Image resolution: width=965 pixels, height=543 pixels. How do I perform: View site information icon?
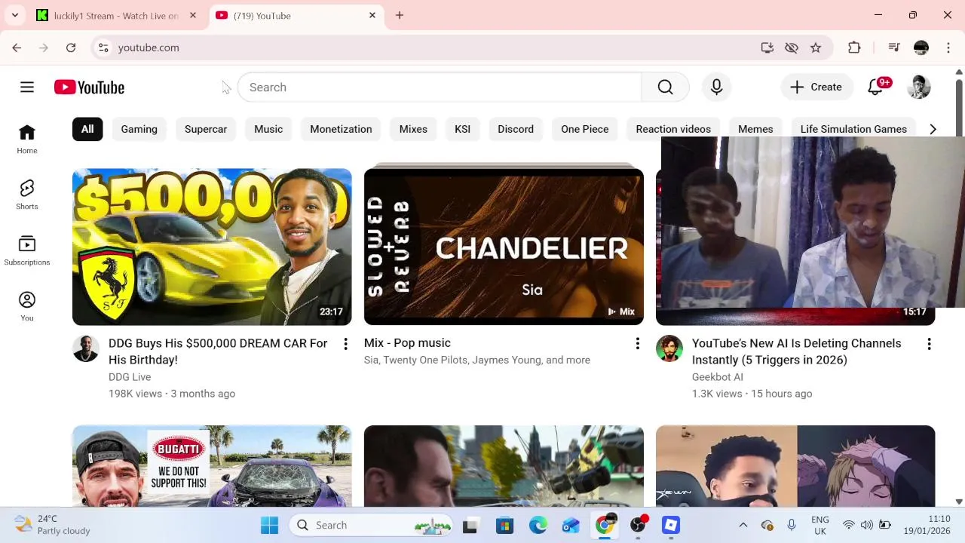coord(103,48)
